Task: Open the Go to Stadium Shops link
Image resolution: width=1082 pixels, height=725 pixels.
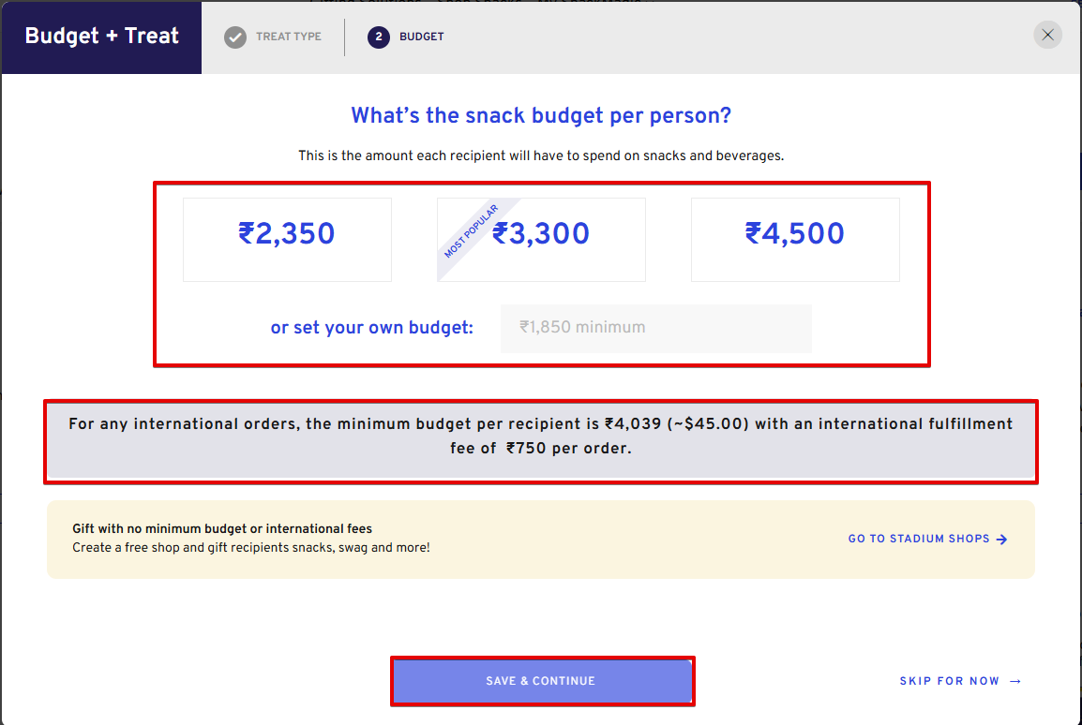Action: [919, 540]
